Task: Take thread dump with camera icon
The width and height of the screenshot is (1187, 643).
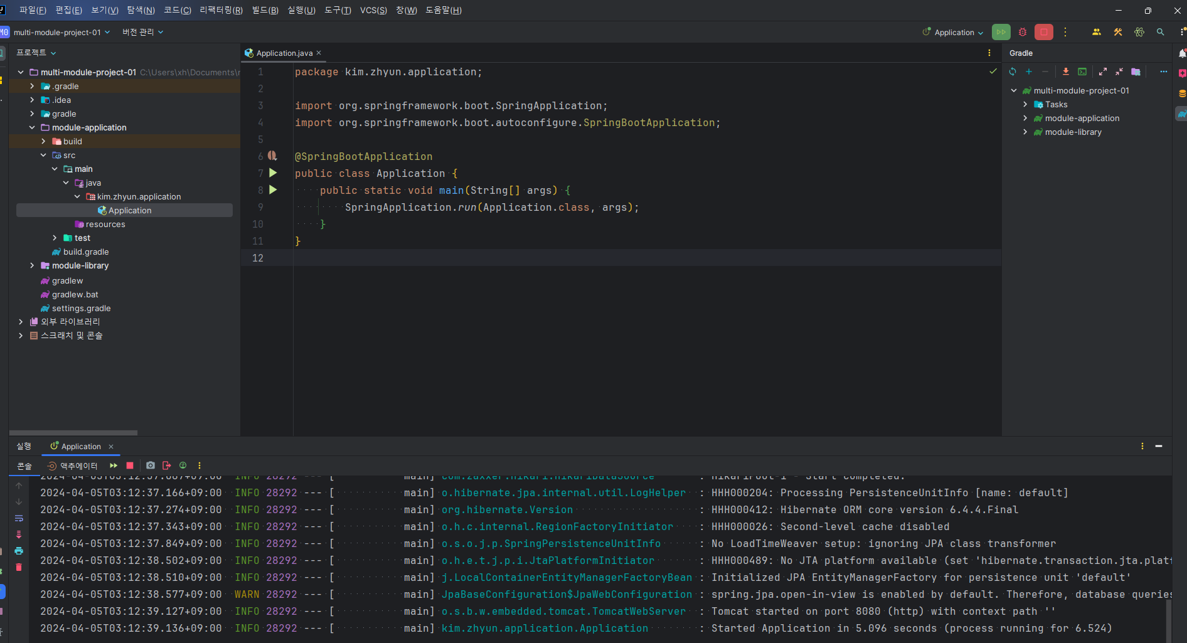Action: click(151, 465)
